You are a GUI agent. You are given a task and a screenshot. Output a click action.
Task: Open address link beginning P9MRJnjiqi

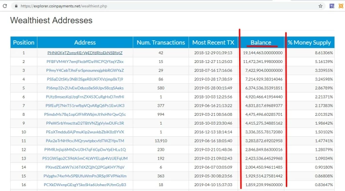click(85, 149)
